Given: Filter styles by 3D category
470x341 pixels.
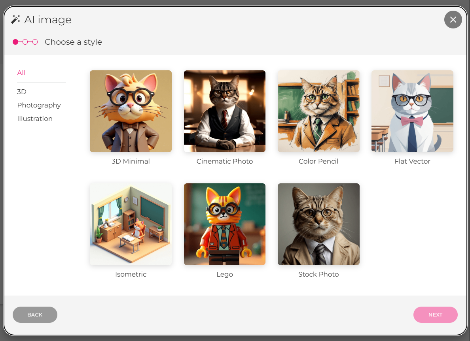Looking at the screenshot, I should 22,92.
